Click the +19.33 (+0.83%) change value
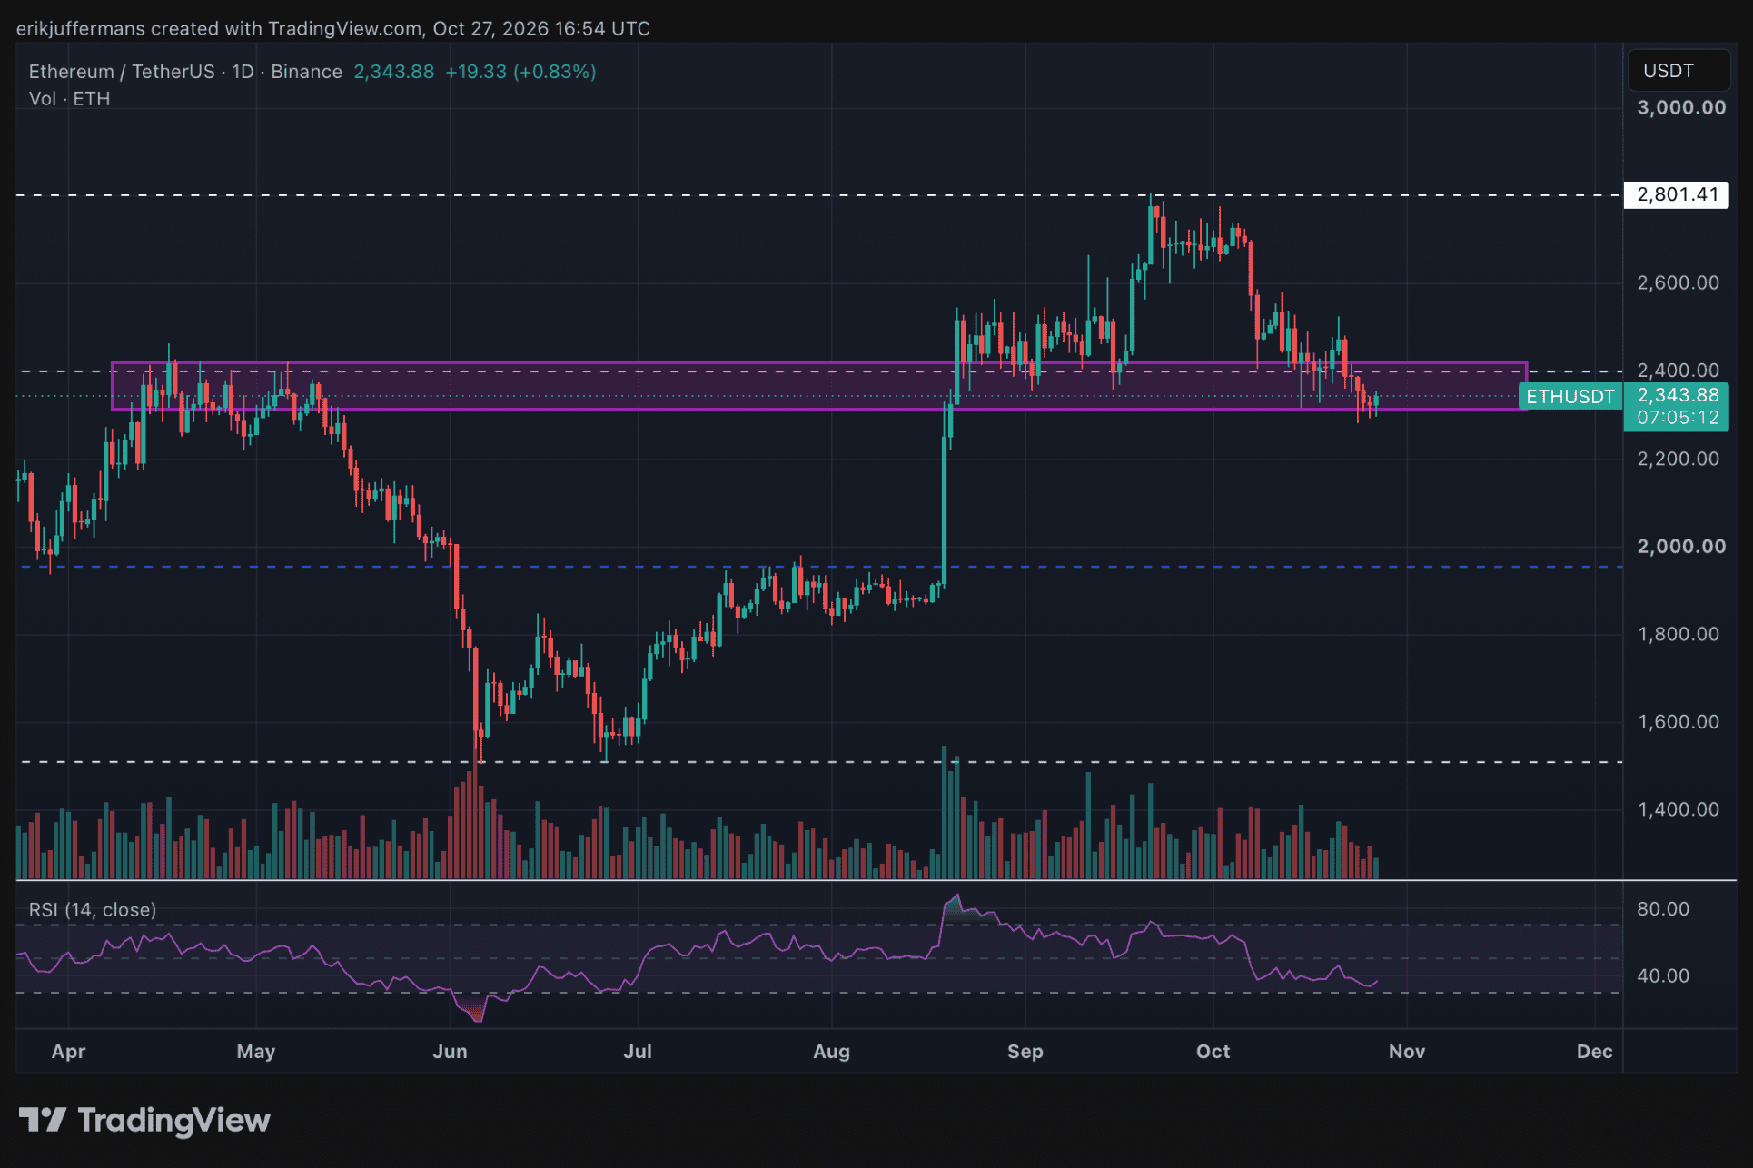The image size is (1753, 1168). pyautogui.click(x=520, y=72)
